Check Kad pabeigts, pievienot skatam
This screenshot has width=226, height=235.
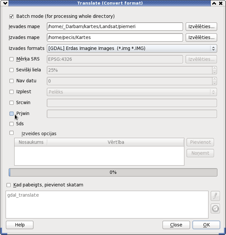(x=9, y=185)
